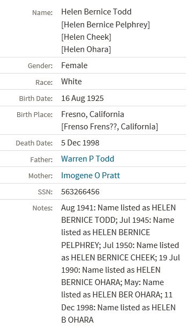This screenshot has height=328, width=194.
Task: Click the alternate name Helen Cheek
Action: [x=86, y=37]
